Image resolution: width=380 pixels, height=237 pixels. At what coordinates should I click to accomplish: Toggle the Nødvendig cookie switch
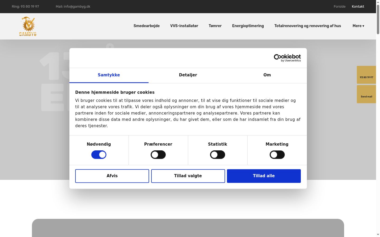coord(99,155)
